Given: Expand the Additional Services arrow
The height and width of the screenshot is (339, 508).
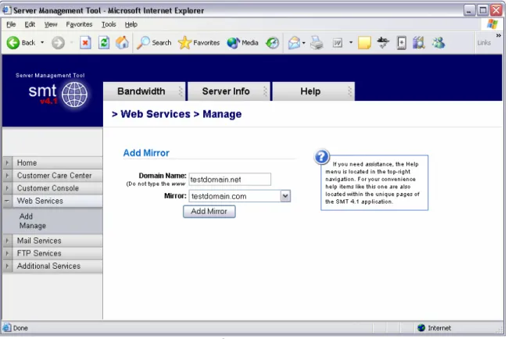Looking at the screenshot, I should pos(7,266).
